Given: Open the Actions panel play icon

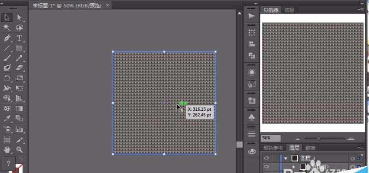Looking at the screenshot, I should coord(251,16).
